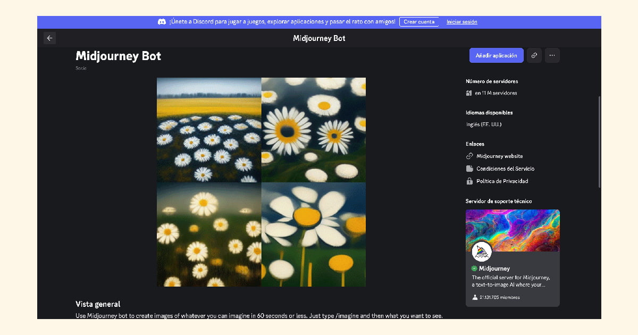This screenshot has width=638, height=335.
Task: Select the bottom-right close-up daisy image
Action: tap(314, 234)
